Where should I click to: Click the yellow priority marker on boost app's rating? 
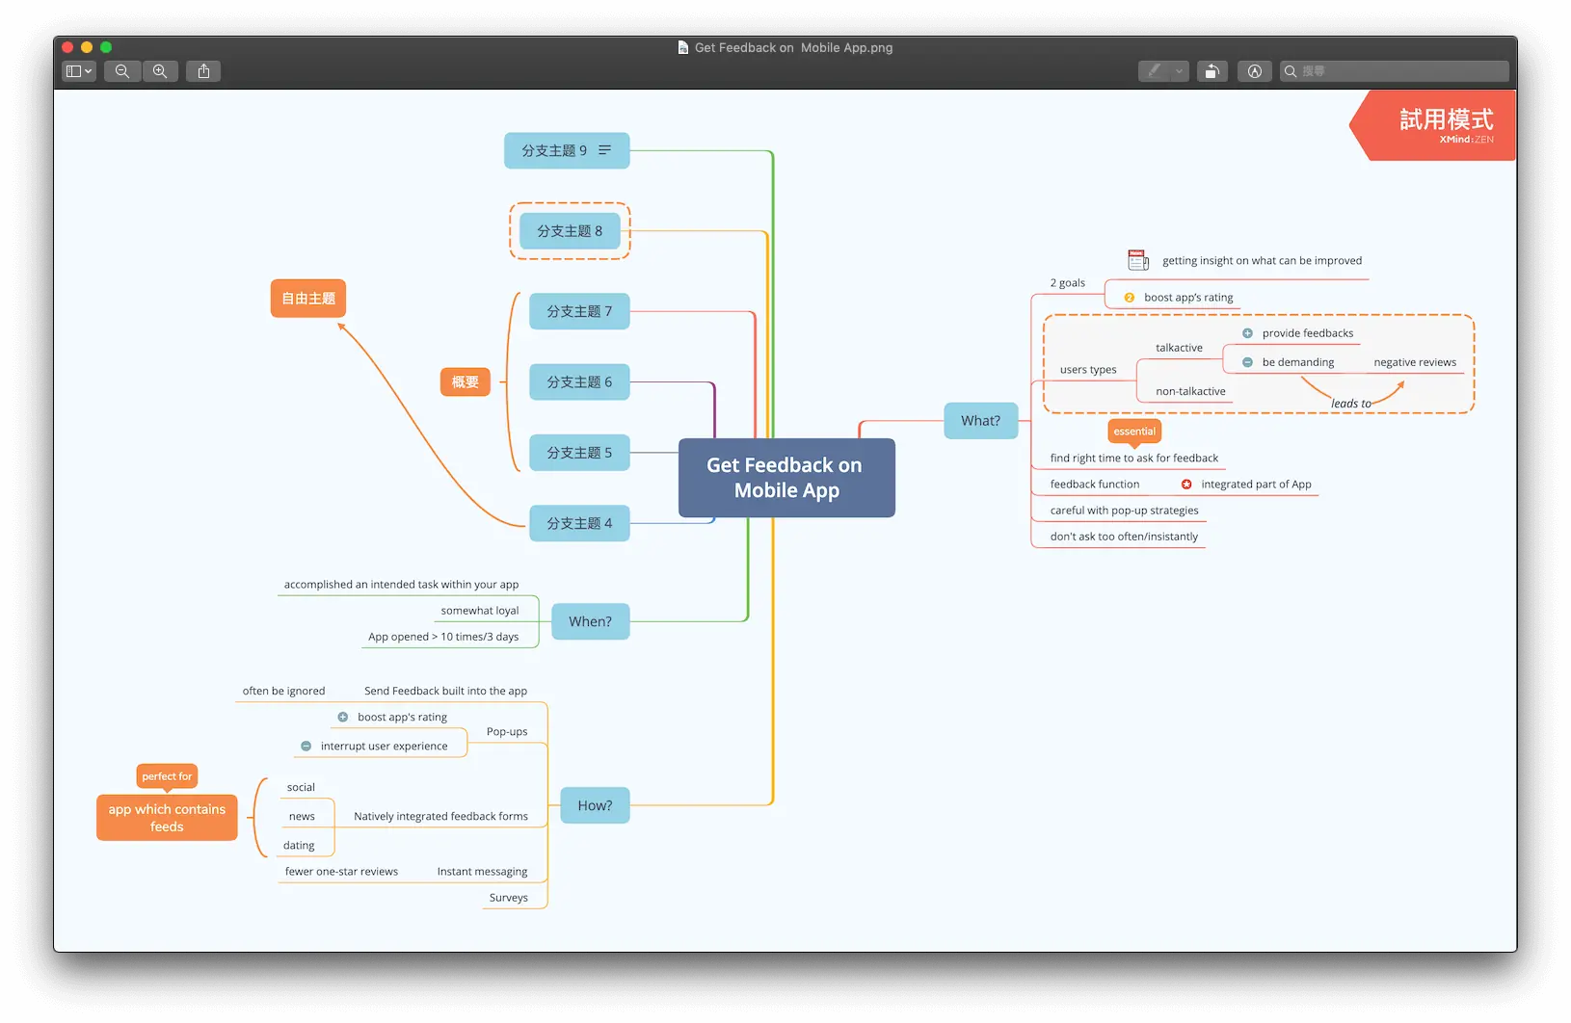[x=1129, y=298]
